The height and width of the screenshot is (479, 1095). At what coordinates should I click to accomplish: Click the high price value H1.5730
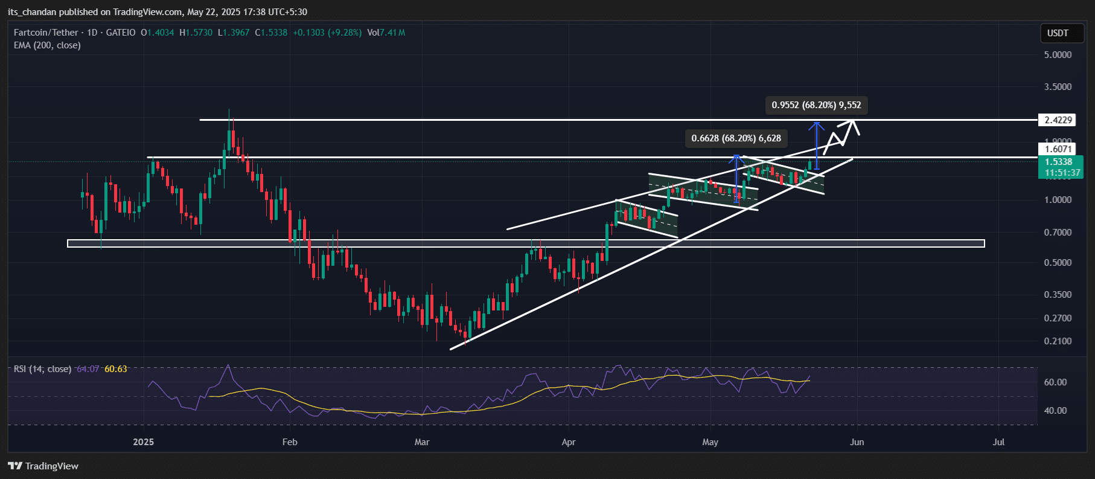196,33
